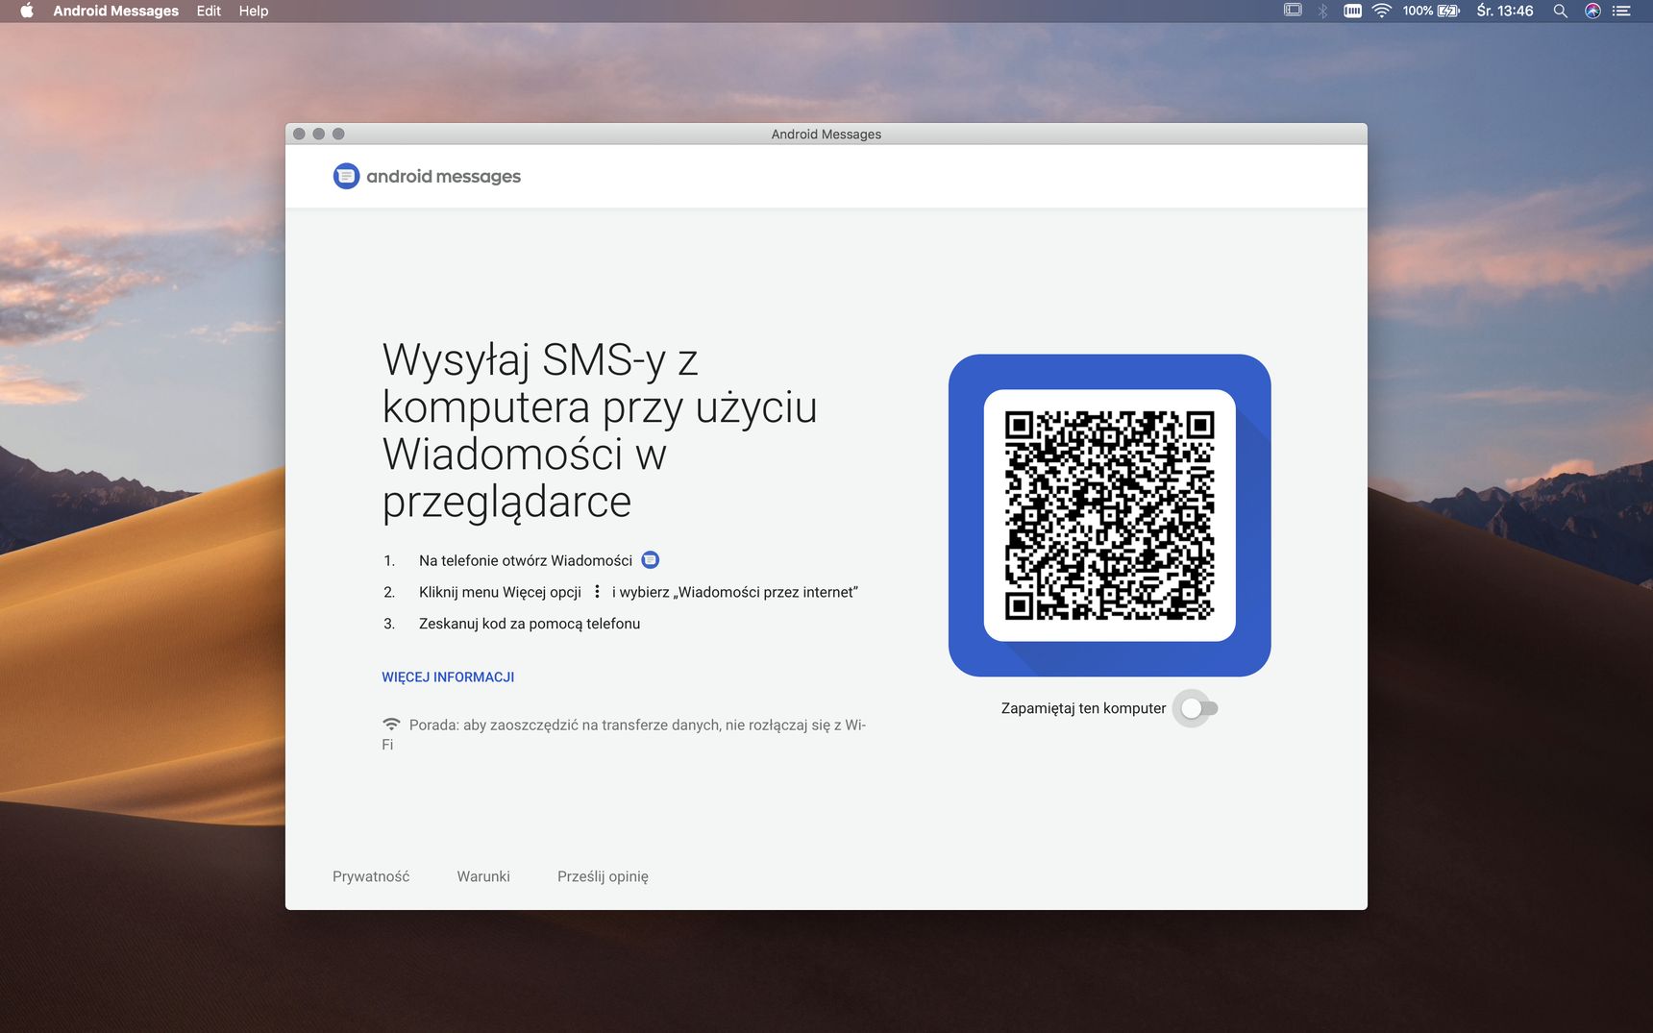Click the Android Messages logo icon
The image size is (1653, 1033).
pos(346,176)
